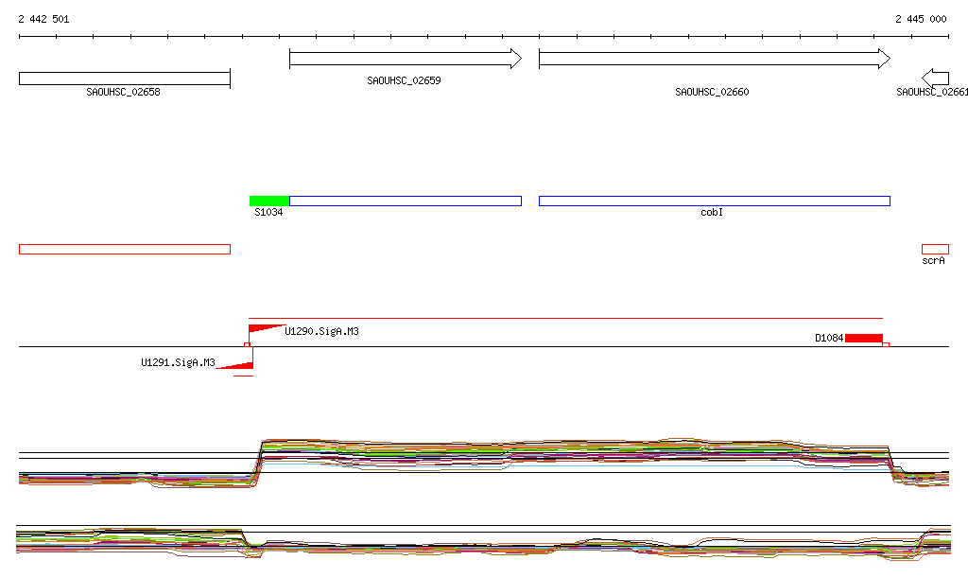Viewport: 968px width, 578px height.
Task: Click the cobI text label
Action: pyautogui.click(x=712, y=213)
